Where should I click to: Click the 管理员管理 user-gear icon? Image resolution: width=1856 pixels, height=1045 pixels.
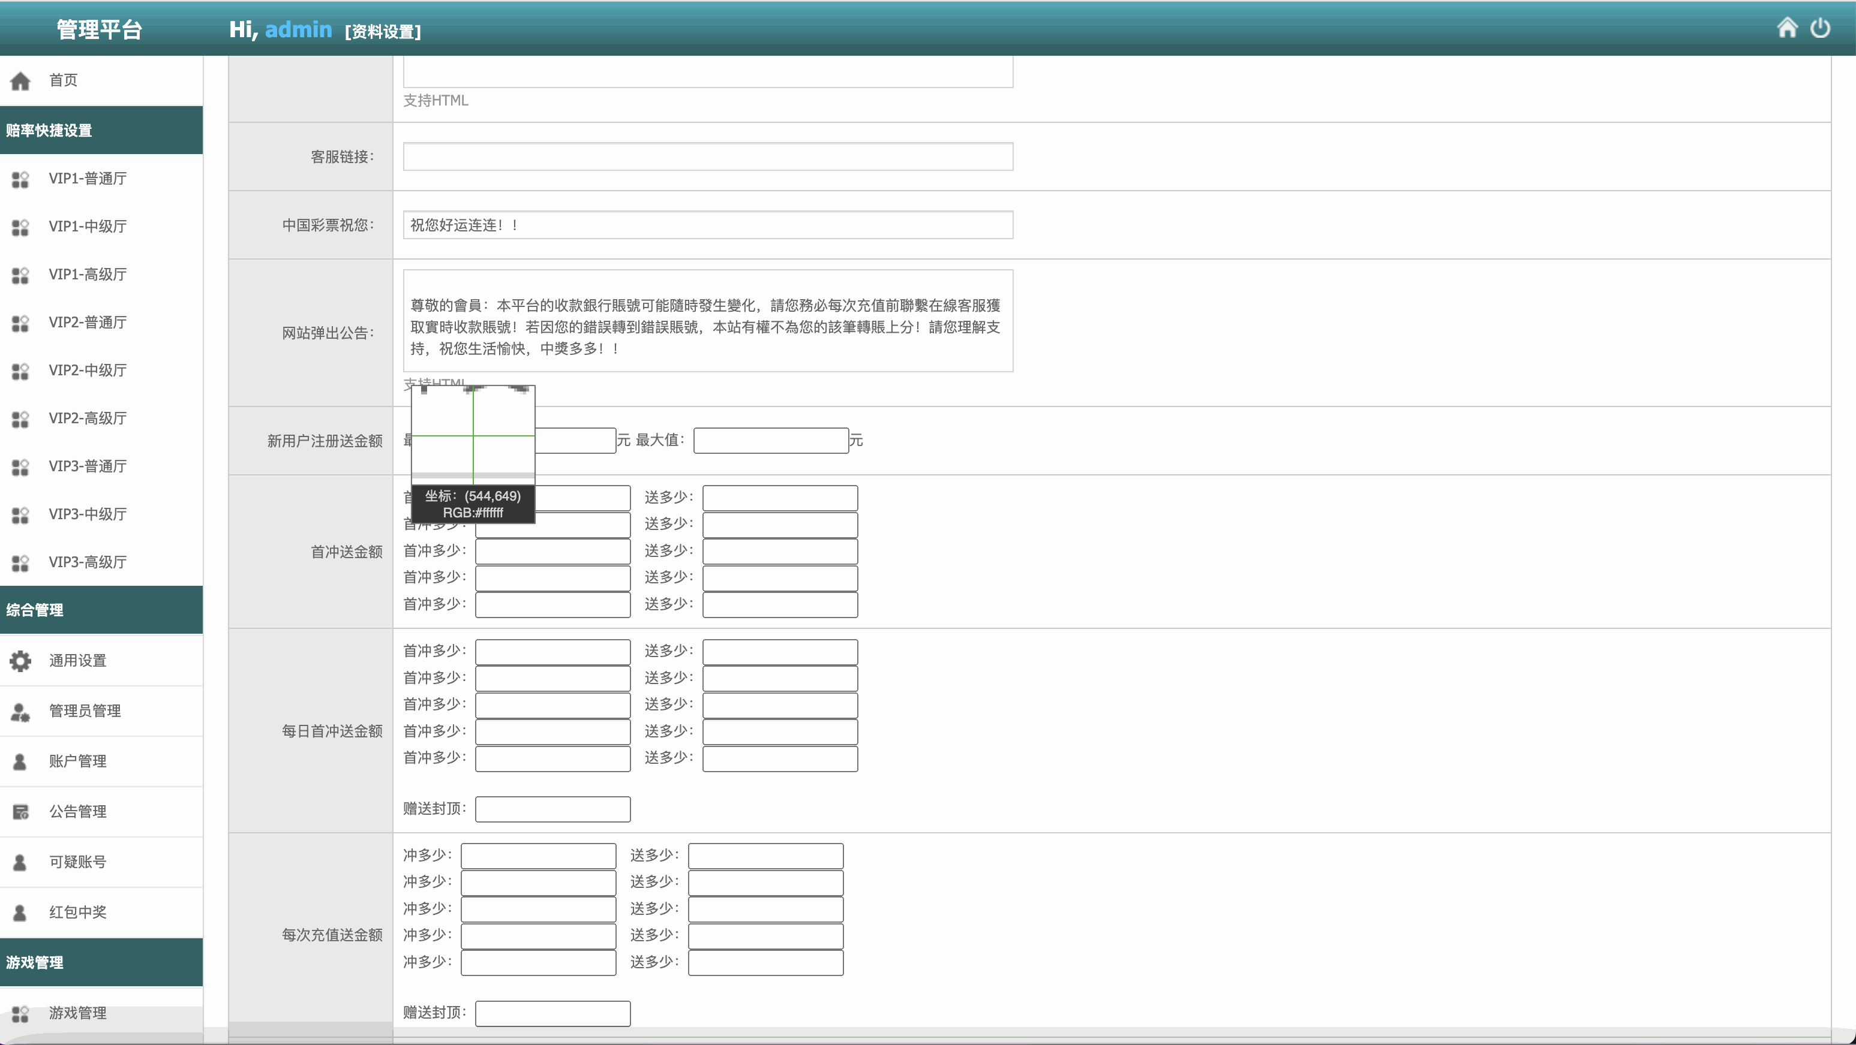click(x=20, y=712)
